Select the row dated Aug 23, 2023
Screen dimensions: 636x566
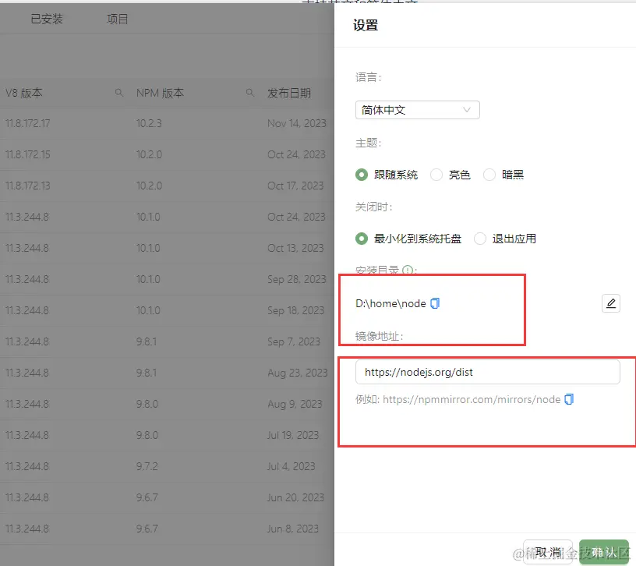coord(167,373)
